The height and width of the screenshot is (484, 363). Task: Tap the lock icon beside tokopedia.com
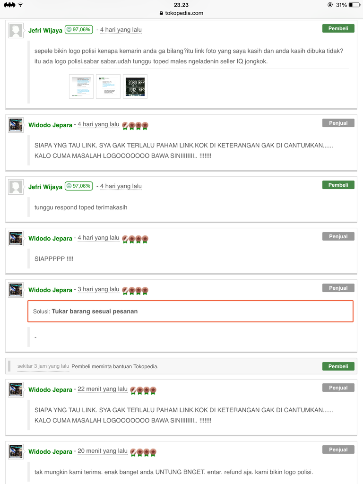[161, 13]
